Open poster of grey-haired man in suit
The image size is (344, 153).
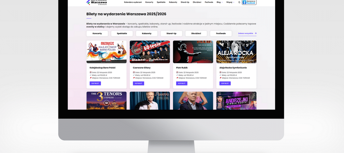point(193,101)
